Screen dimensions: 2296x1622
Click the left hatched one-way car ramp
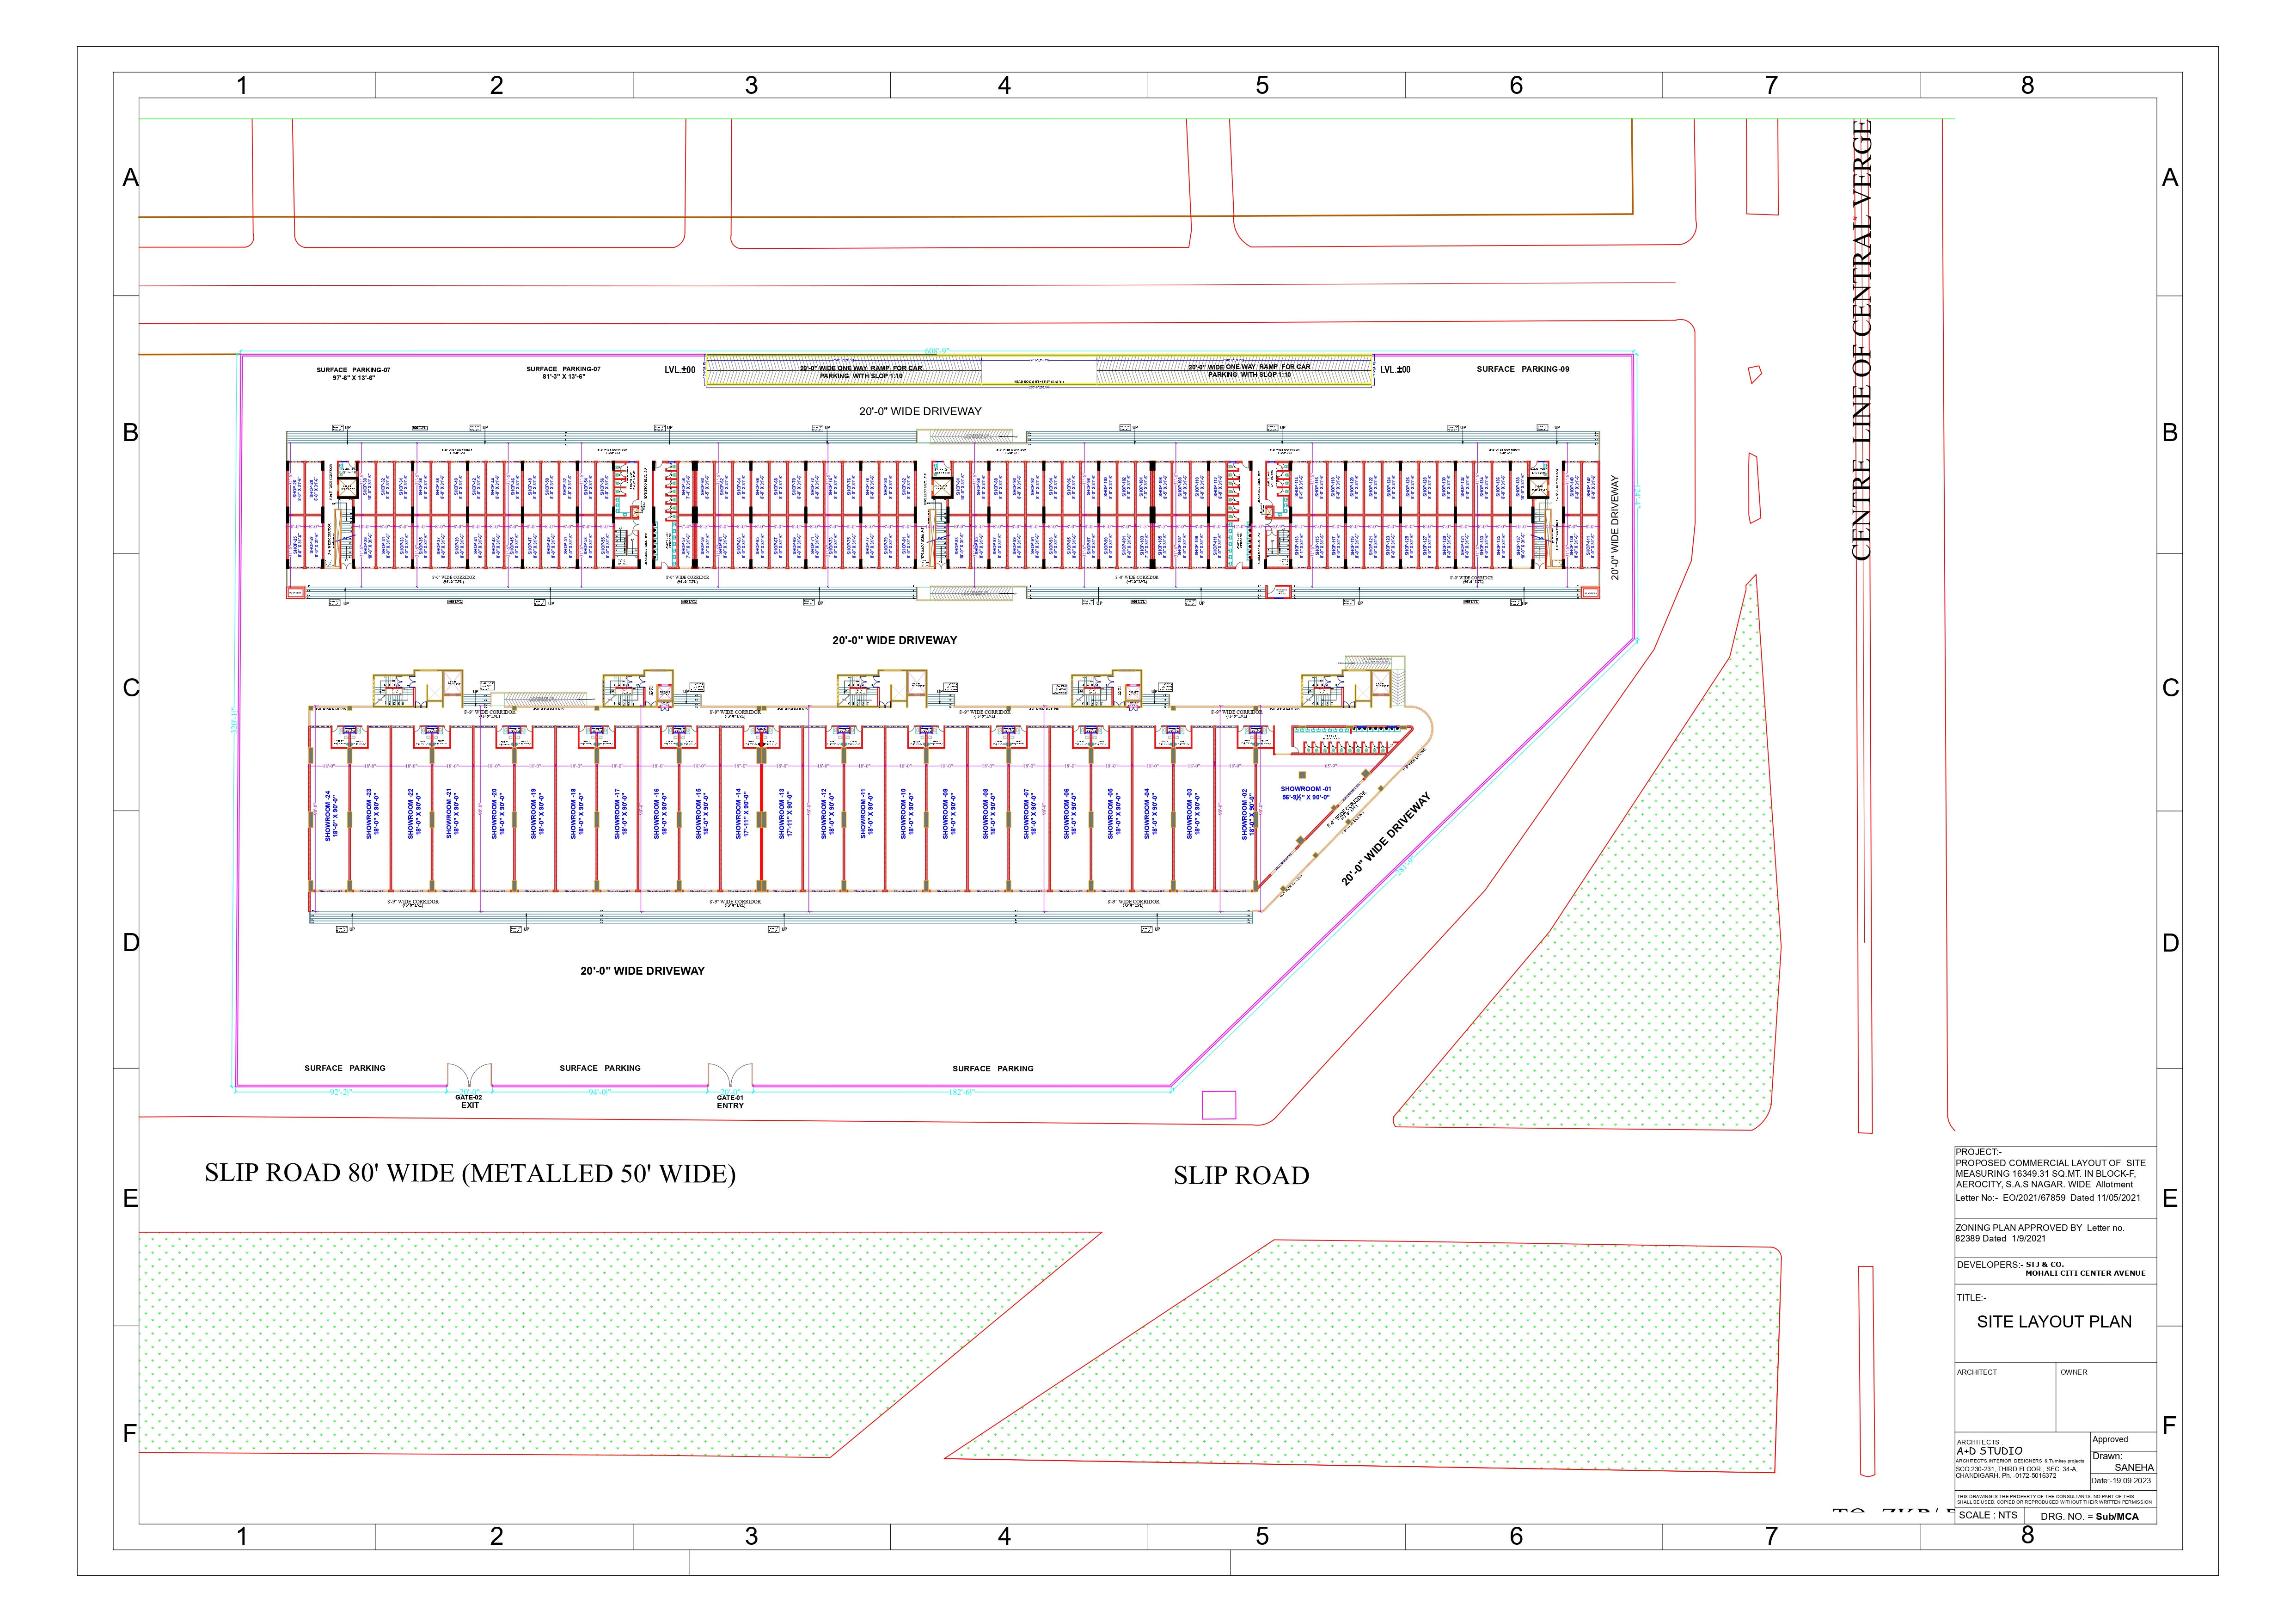[843, 370]
